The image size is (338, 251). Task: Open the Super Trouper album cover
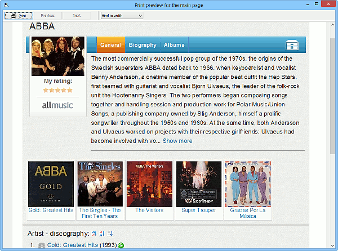pos(199,184)
